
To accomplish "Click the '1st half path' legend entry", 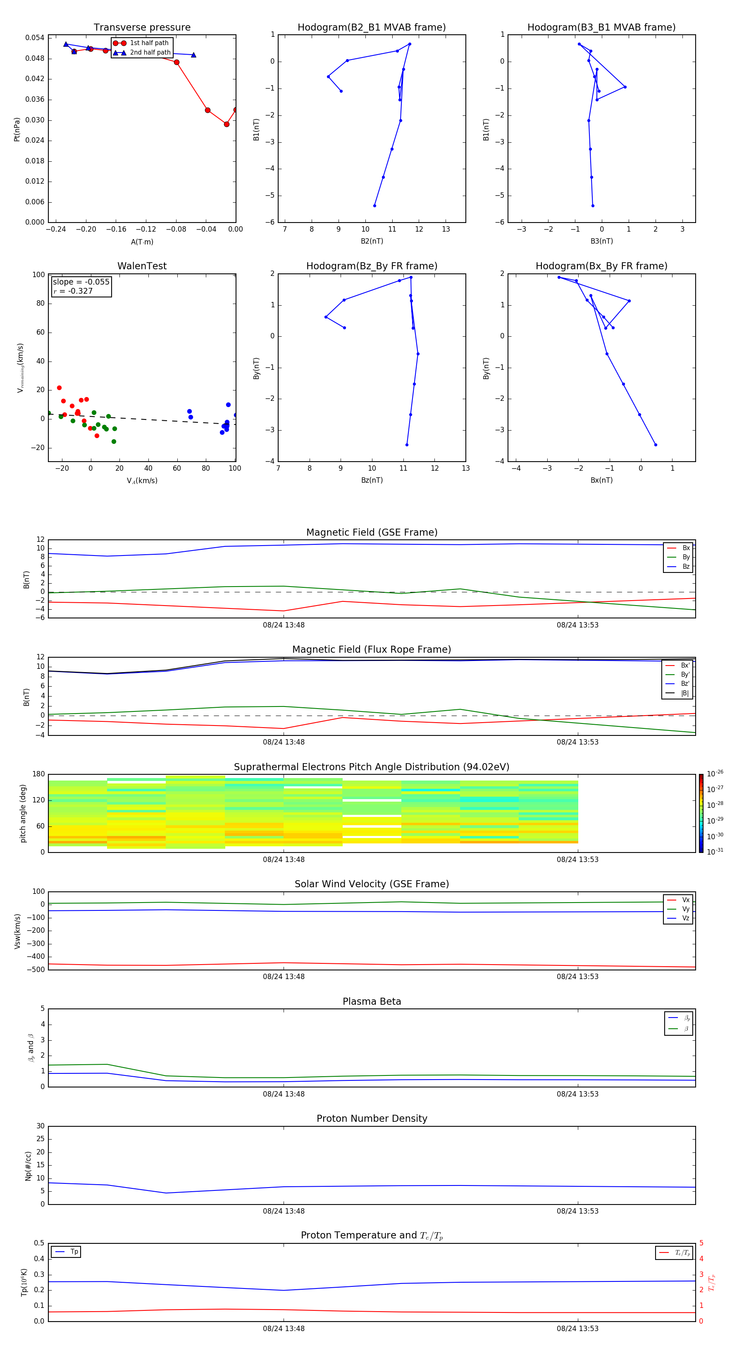I will 141,43.
